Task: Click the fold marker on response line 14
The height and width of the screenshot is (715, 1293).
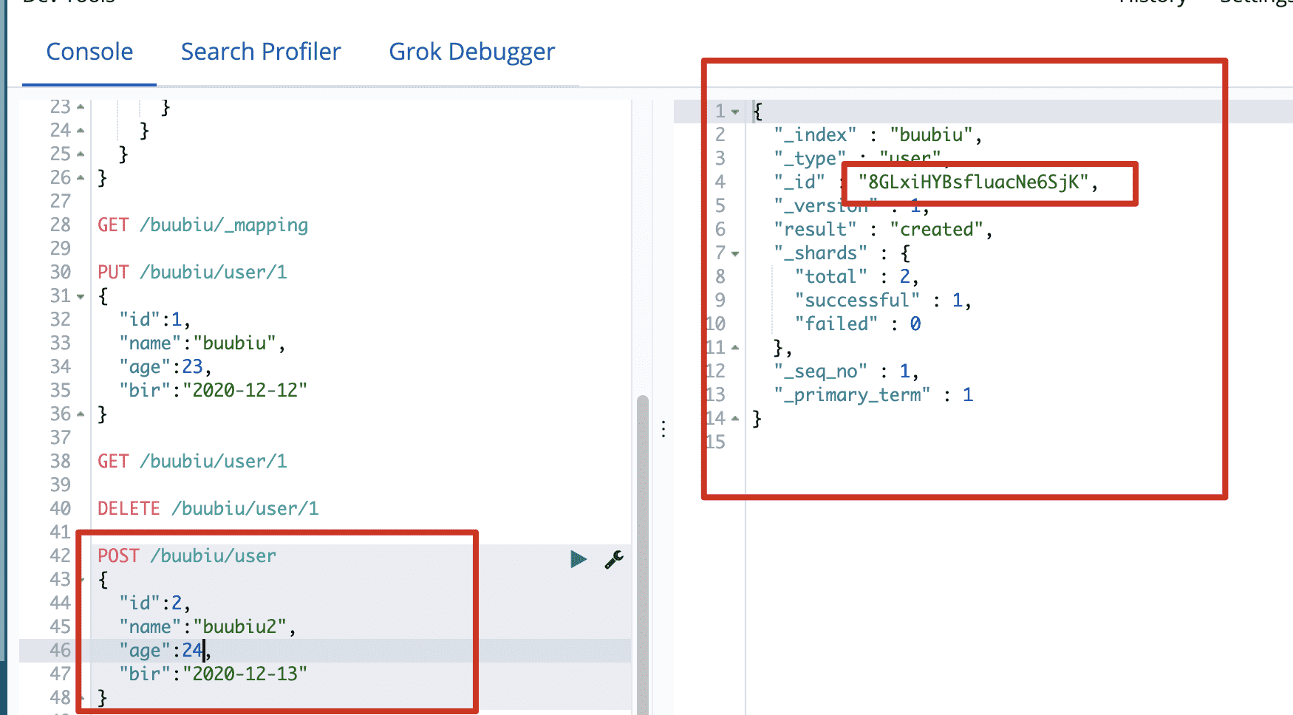Action: click(x=735, y=418)
